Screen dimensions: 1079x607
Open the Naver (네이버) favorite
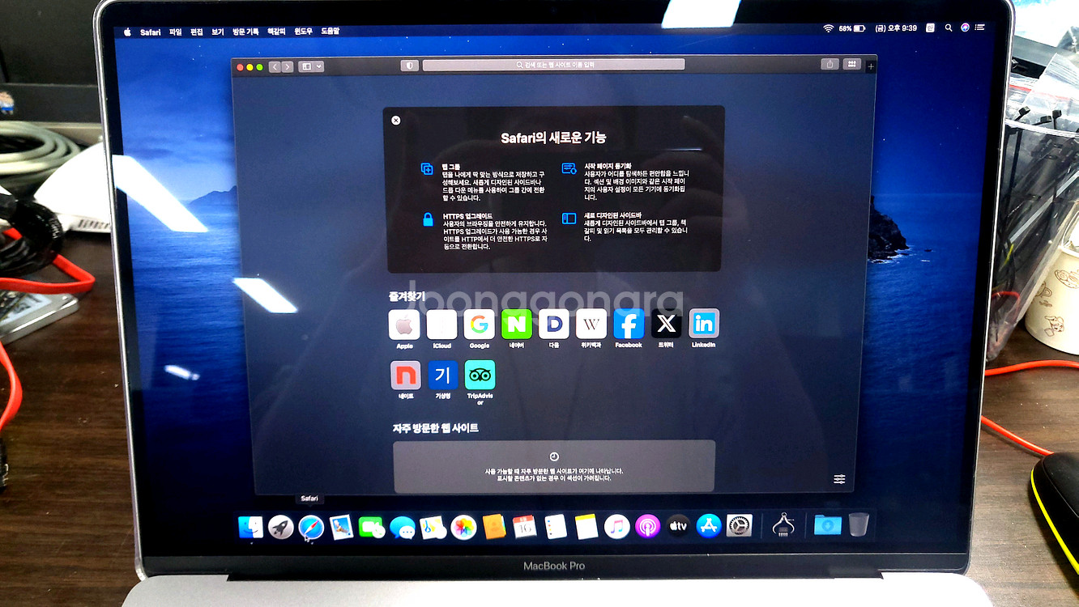pos(517,325)
